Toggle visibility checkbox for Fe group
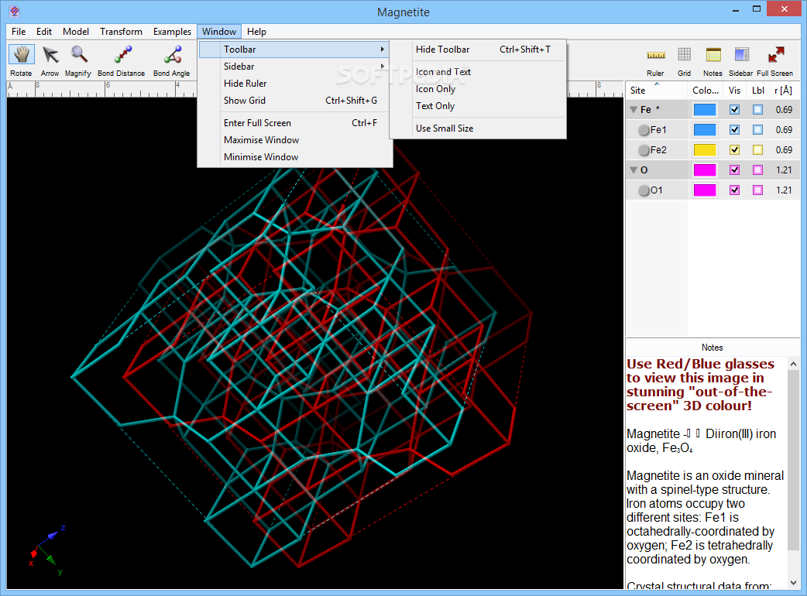The width and height of the screenshot is (807, 596). point(734,110)
